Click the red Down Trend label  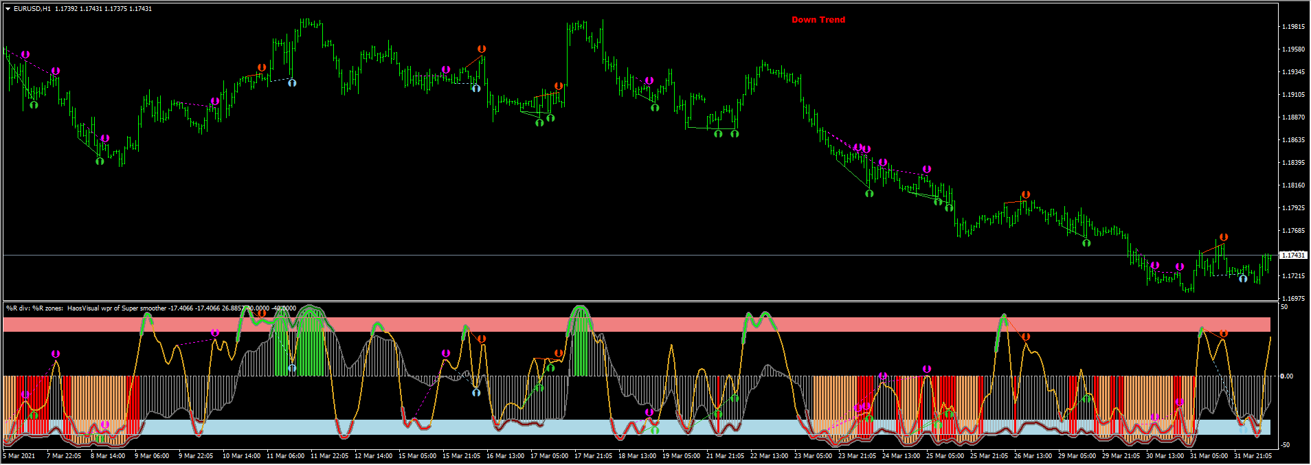pos(818,20)
